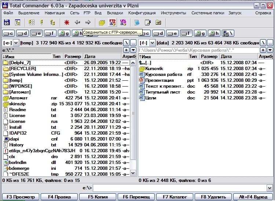Click left panel scrollbar down arrow
The width and height of the screenshot is (275, 201).
pyautogui.click(x=133, y=173)
